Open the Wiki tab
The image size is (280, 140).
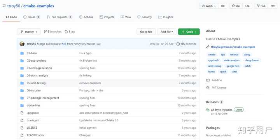126,17
